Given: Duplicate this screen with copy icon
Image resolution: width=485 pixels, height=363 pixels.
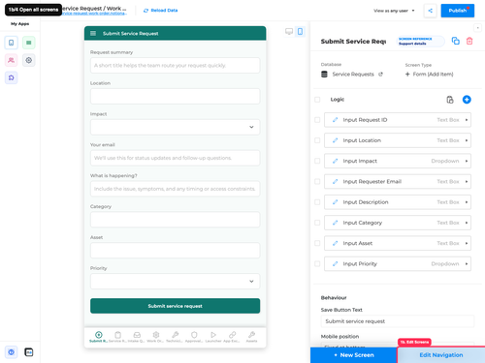Looking at the screenshot, I should (x=456, y=41).
